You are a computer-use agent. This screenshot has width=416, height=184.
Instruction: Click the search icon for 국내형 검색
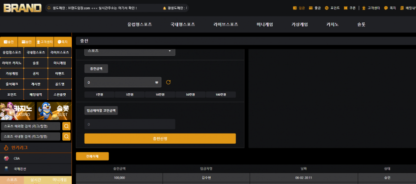tap(66, 137)
